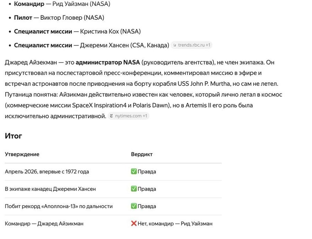The height and width of the screenshot is (239, 312).
Task: Click cell «Апрель 2026, впервые с 1972 года»
Action: (x=47, y=172)
